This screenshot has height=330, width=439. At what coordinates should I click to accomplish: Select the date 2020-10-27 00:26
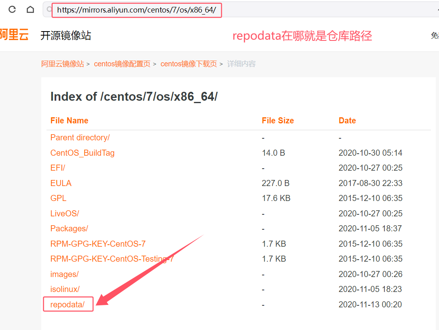[x=370, y=274]
